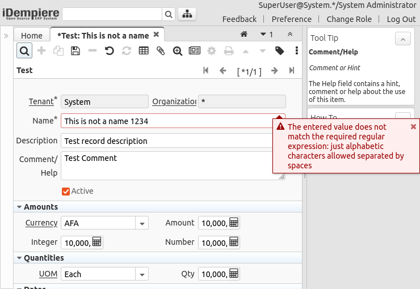Open the Report icon in toolbar
This screenshot has height=289, width=420.
pos(195,51)
